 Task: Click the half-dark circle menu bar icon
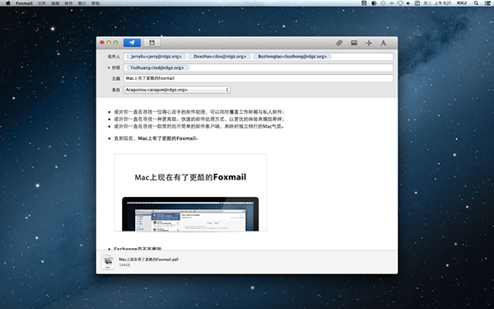pyautogui.click(x=374, y=3)
